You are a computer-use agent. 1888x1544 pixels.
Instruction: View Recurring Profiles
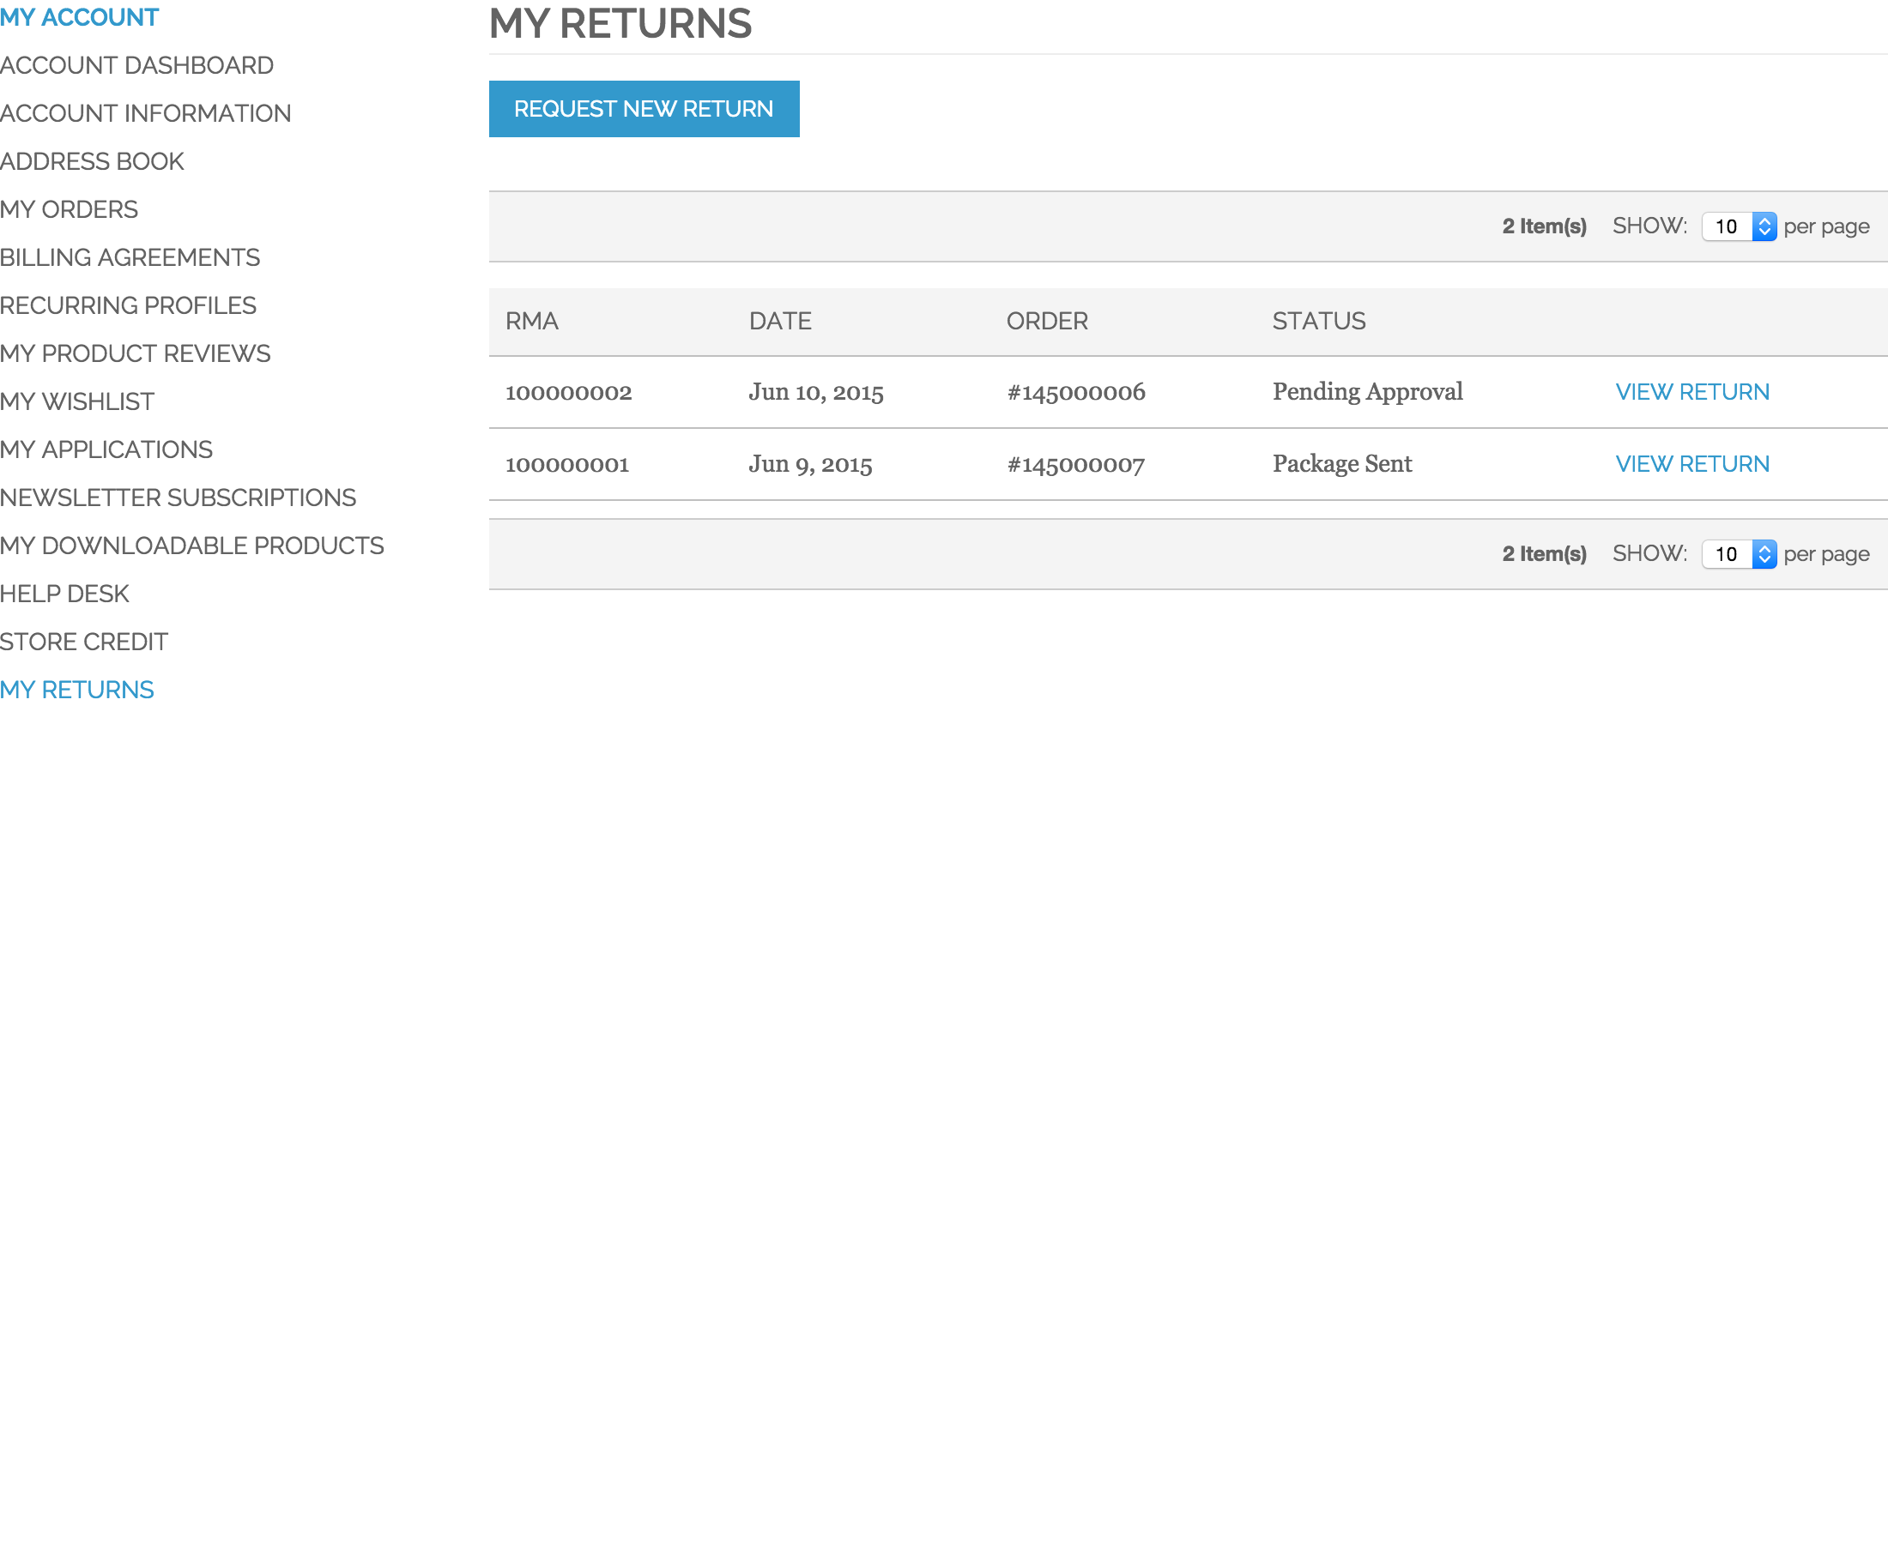[x=128, y=305]
